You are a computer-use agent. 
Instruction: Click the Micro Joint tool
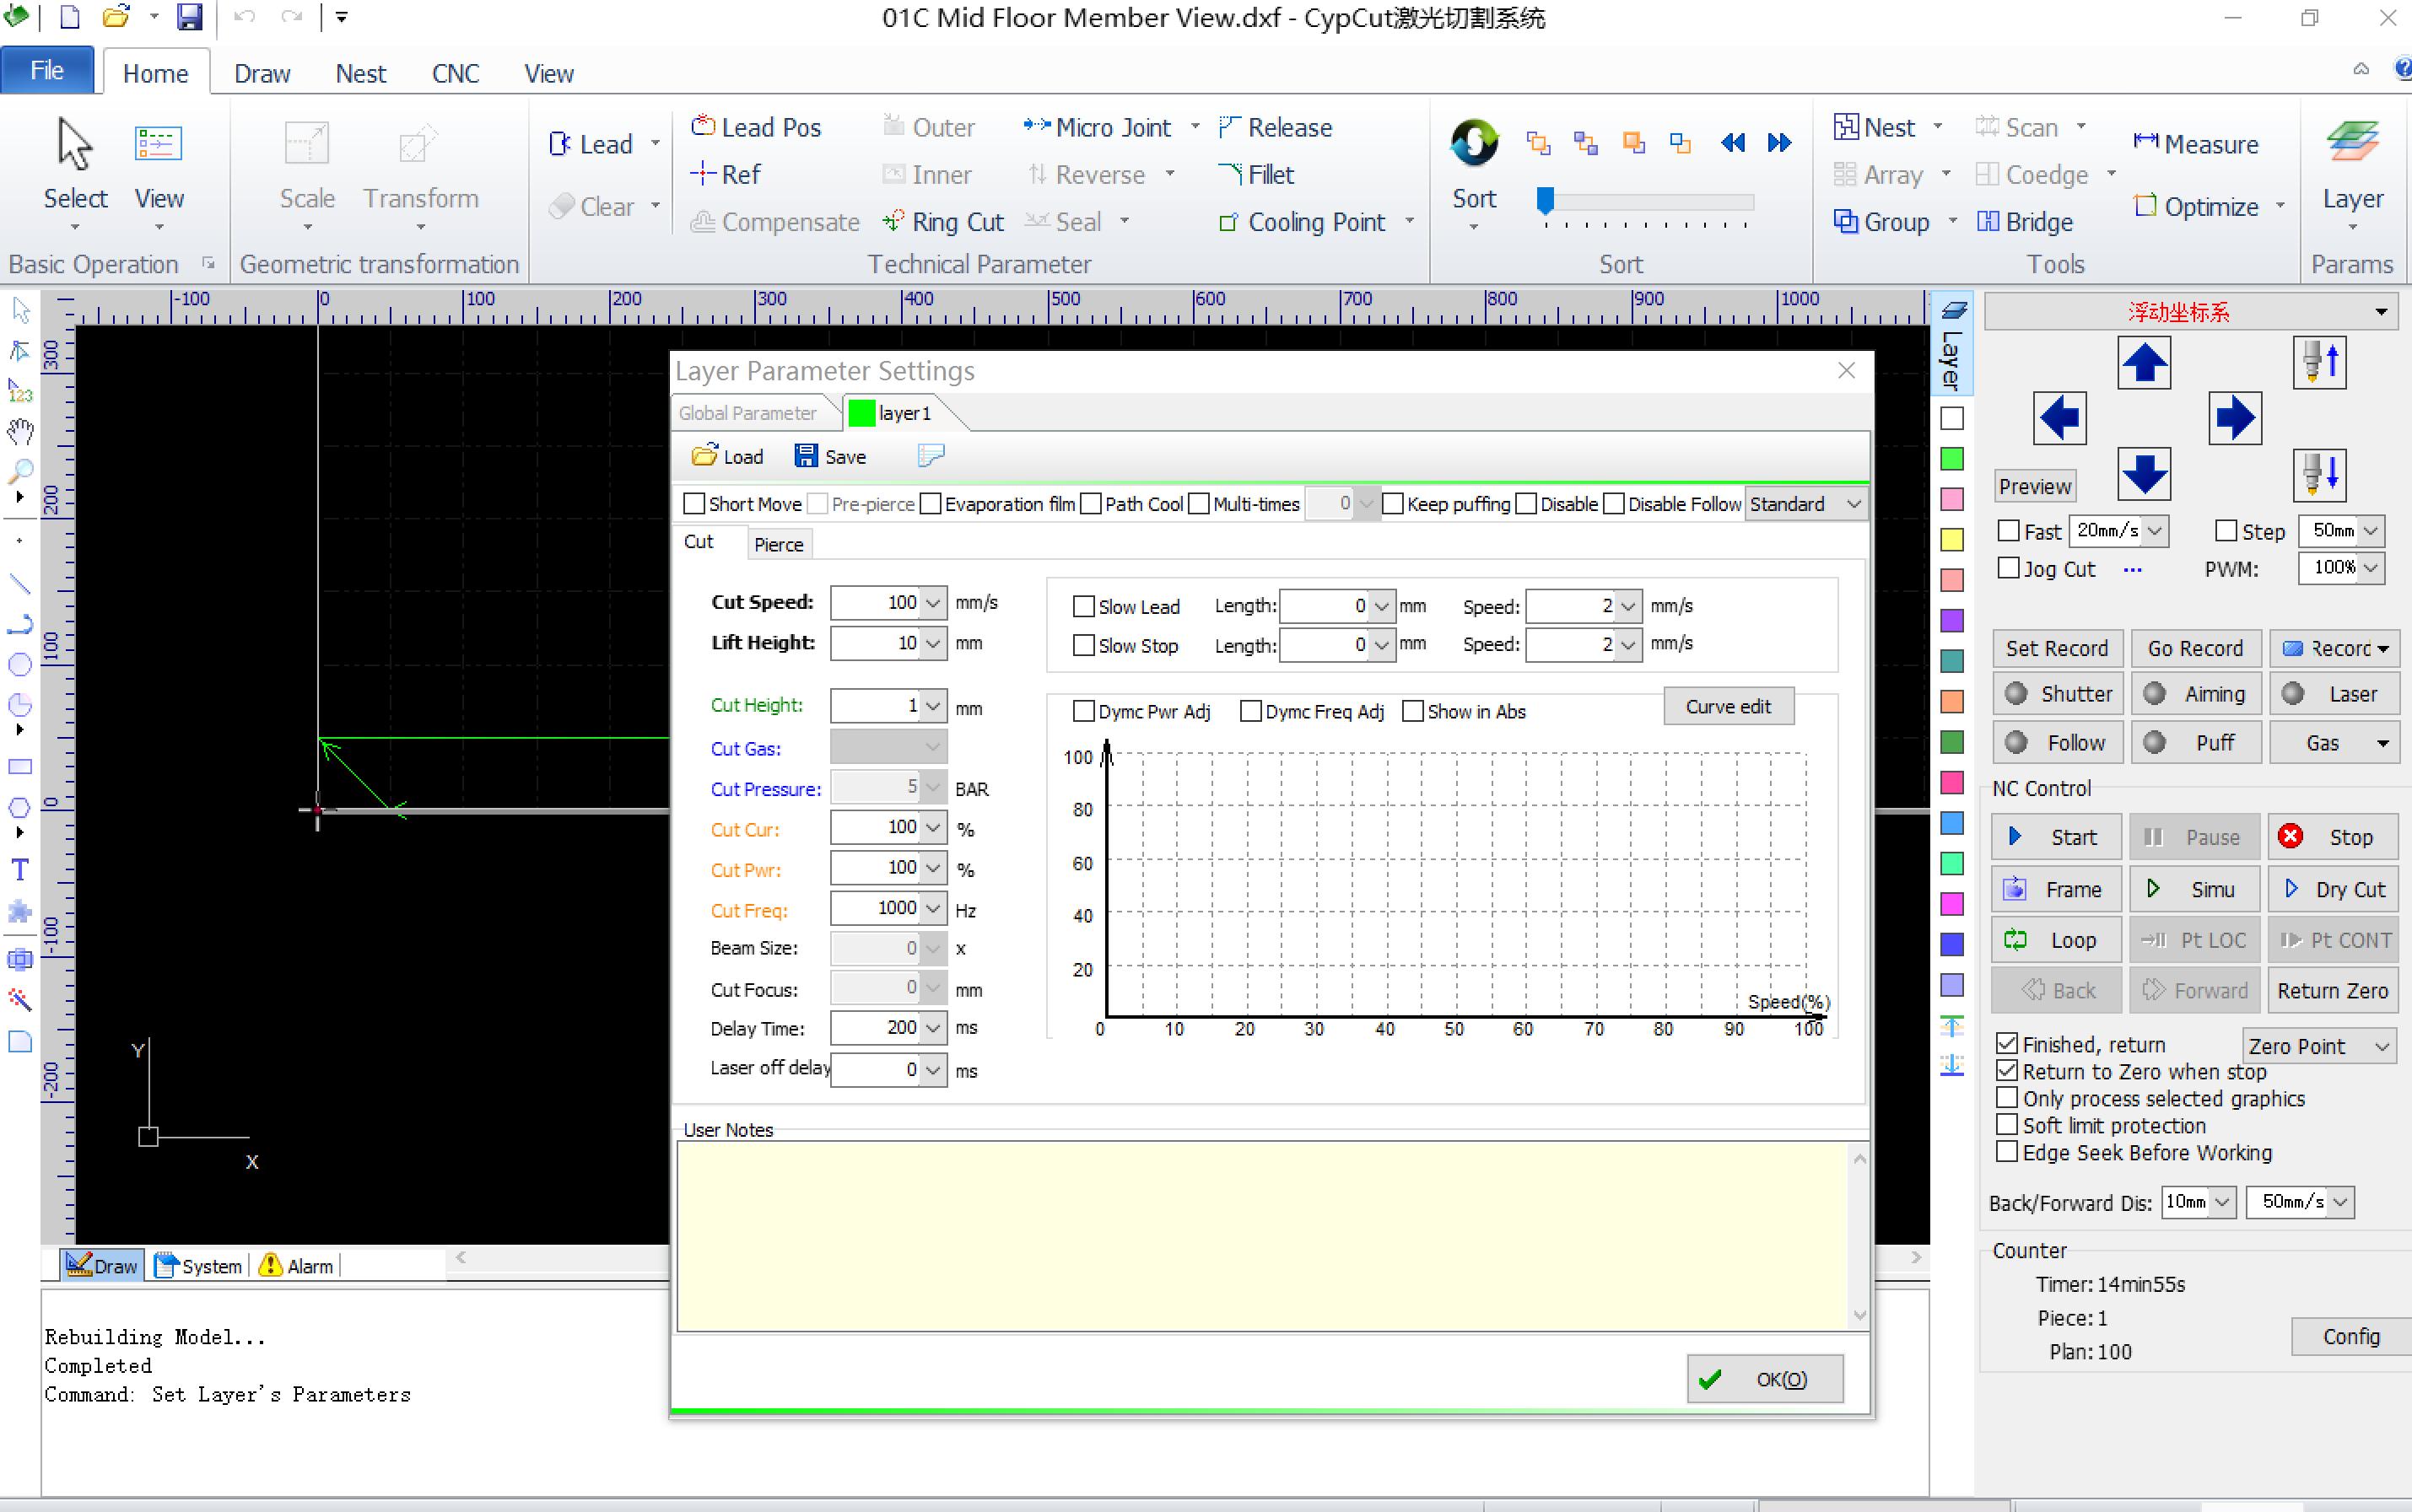1098,127
